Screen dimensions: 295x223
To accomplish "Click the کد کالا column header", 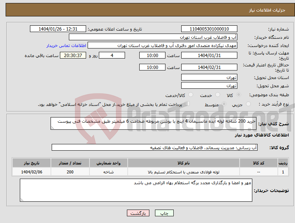I will click(259, 163).
